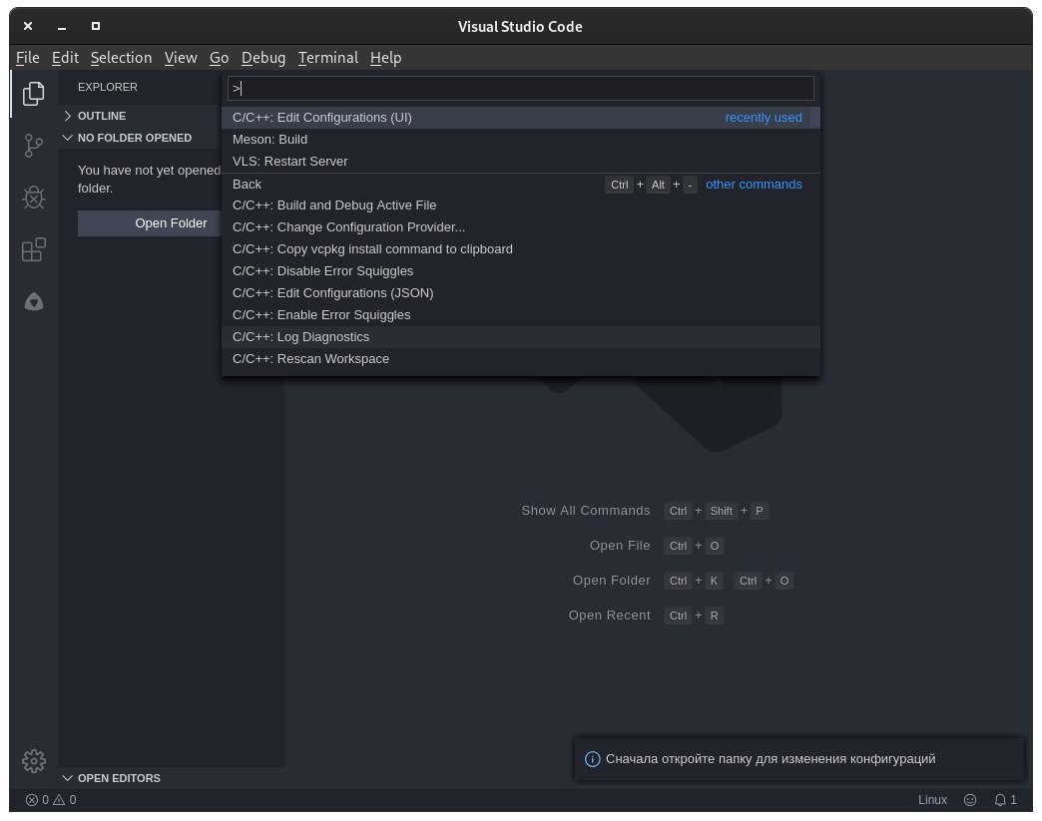Run C/C++: Enable Error Squiggles
Screen dimensions: 1042x821
(x=520, y=315)
